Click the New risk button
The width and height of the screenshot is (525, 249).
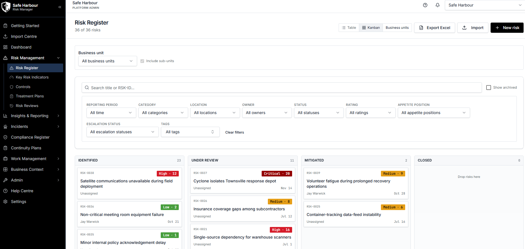(x=507, y=28)
